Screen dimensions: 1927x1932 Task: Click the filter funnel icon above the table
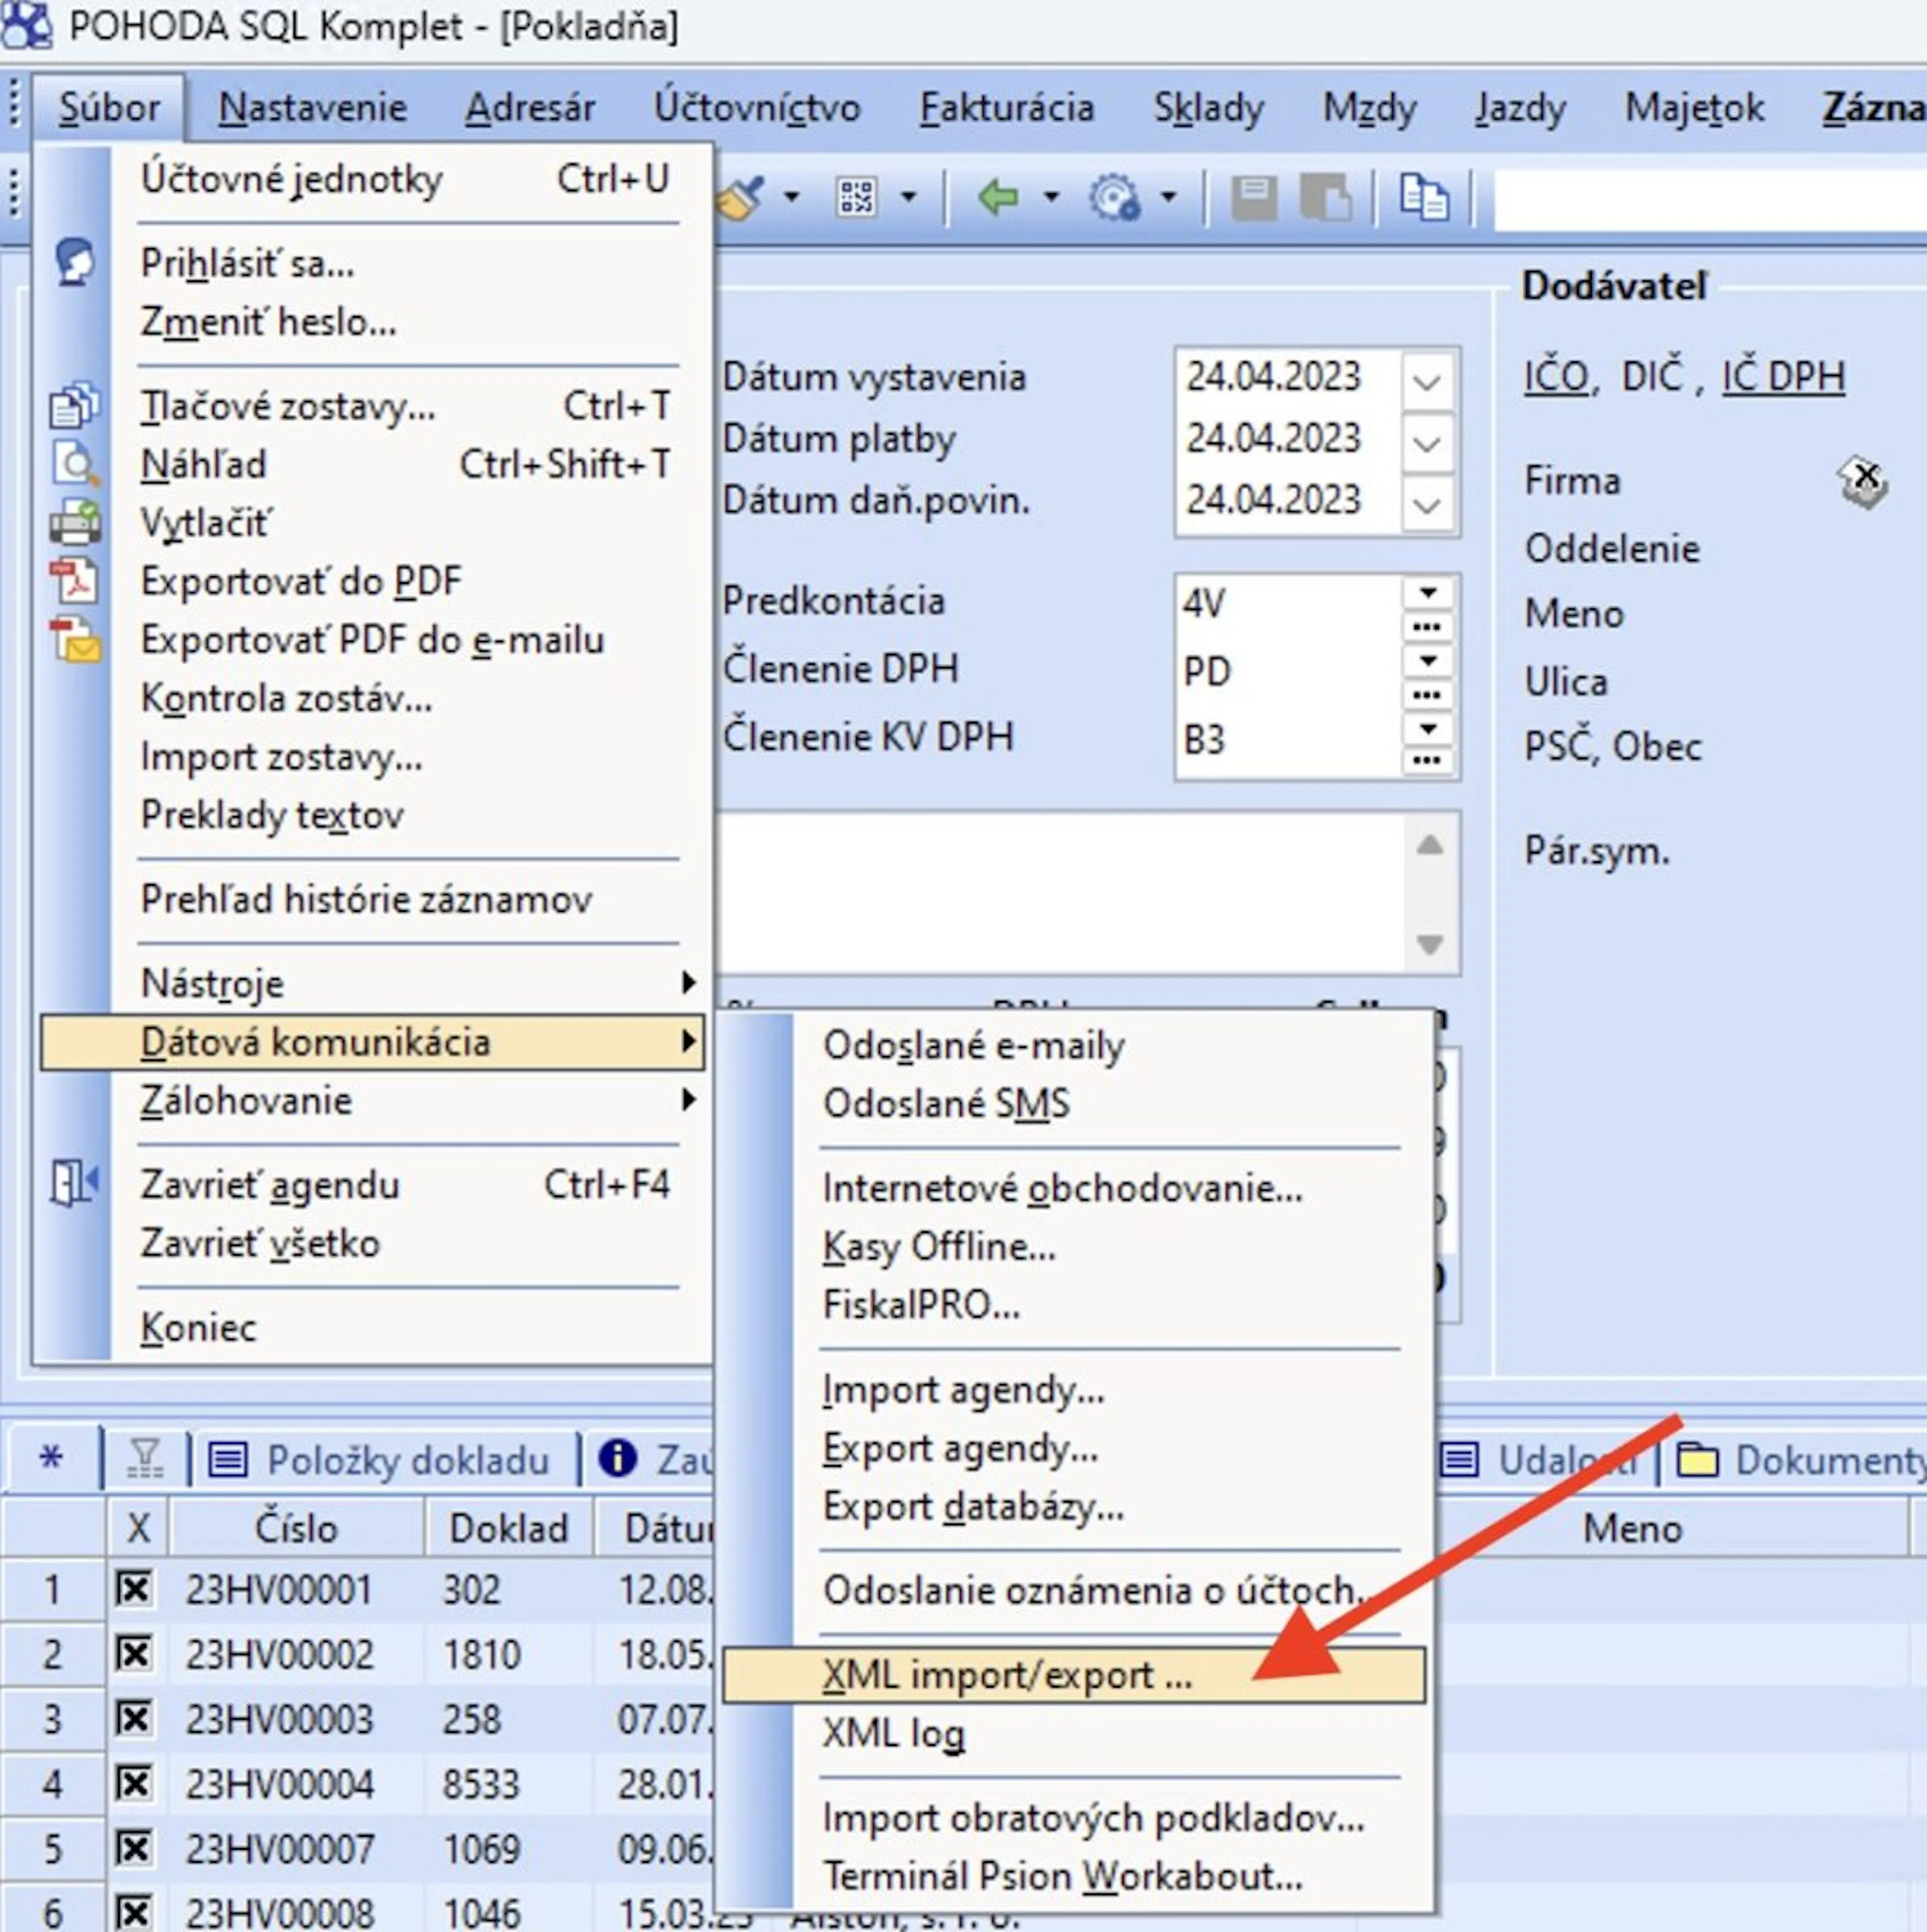[146, 1459]
